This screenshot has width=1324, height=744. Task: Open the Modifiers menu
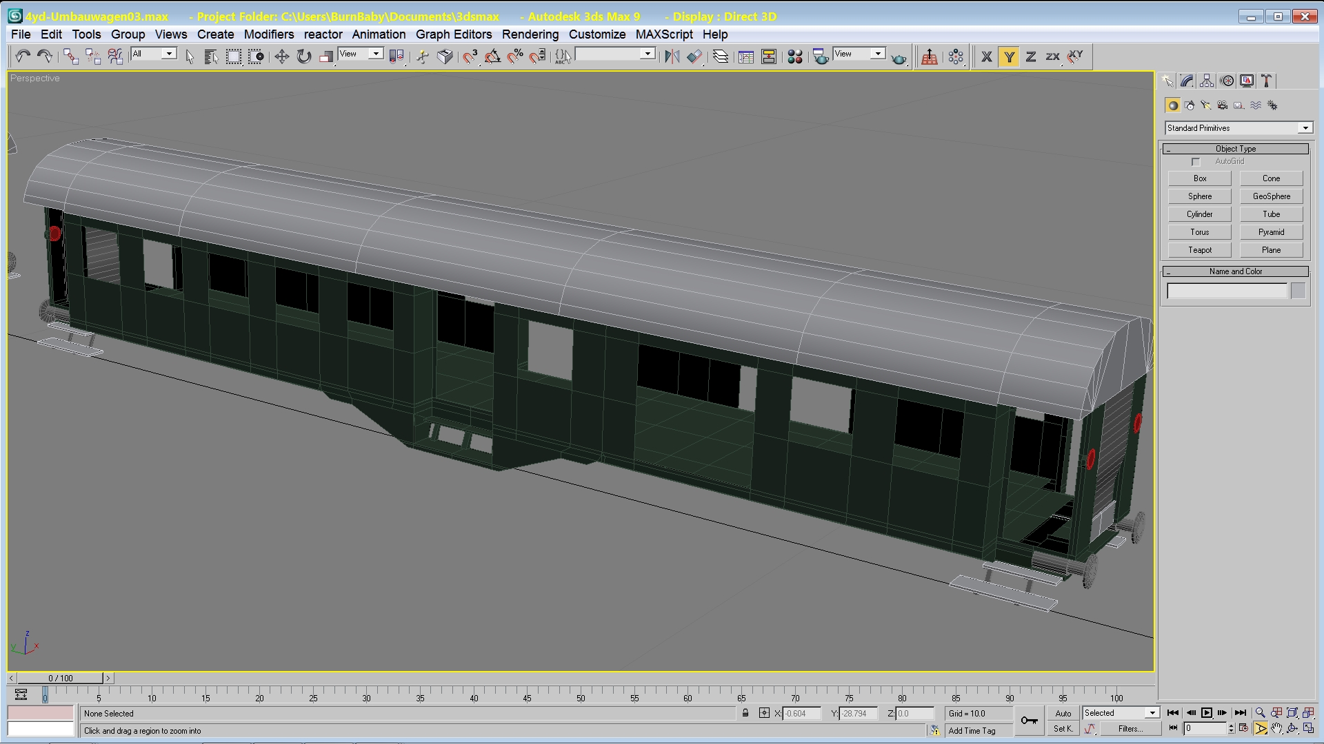pos(269,34)
